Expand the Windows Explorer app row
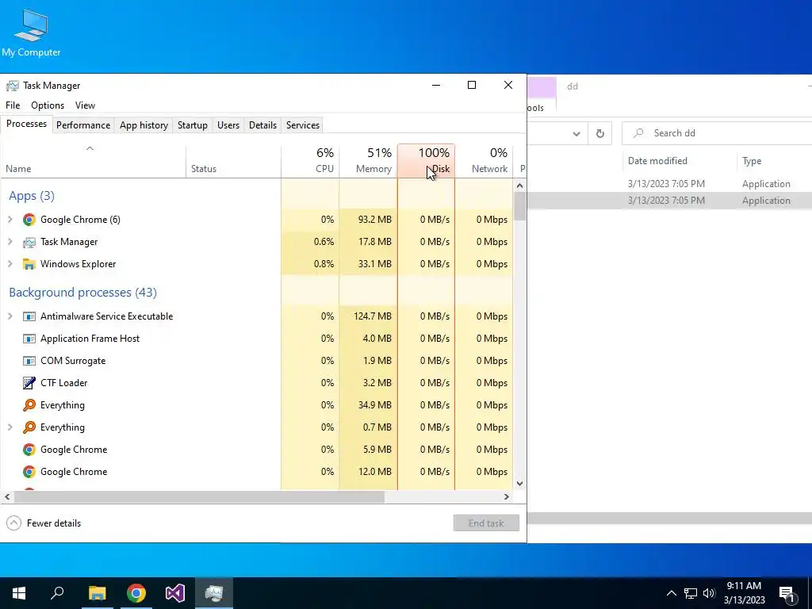 point(10,264)
